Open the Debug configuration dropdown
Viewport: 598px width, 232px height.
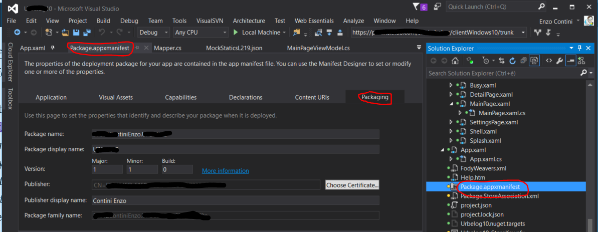[x=154, y=33]
